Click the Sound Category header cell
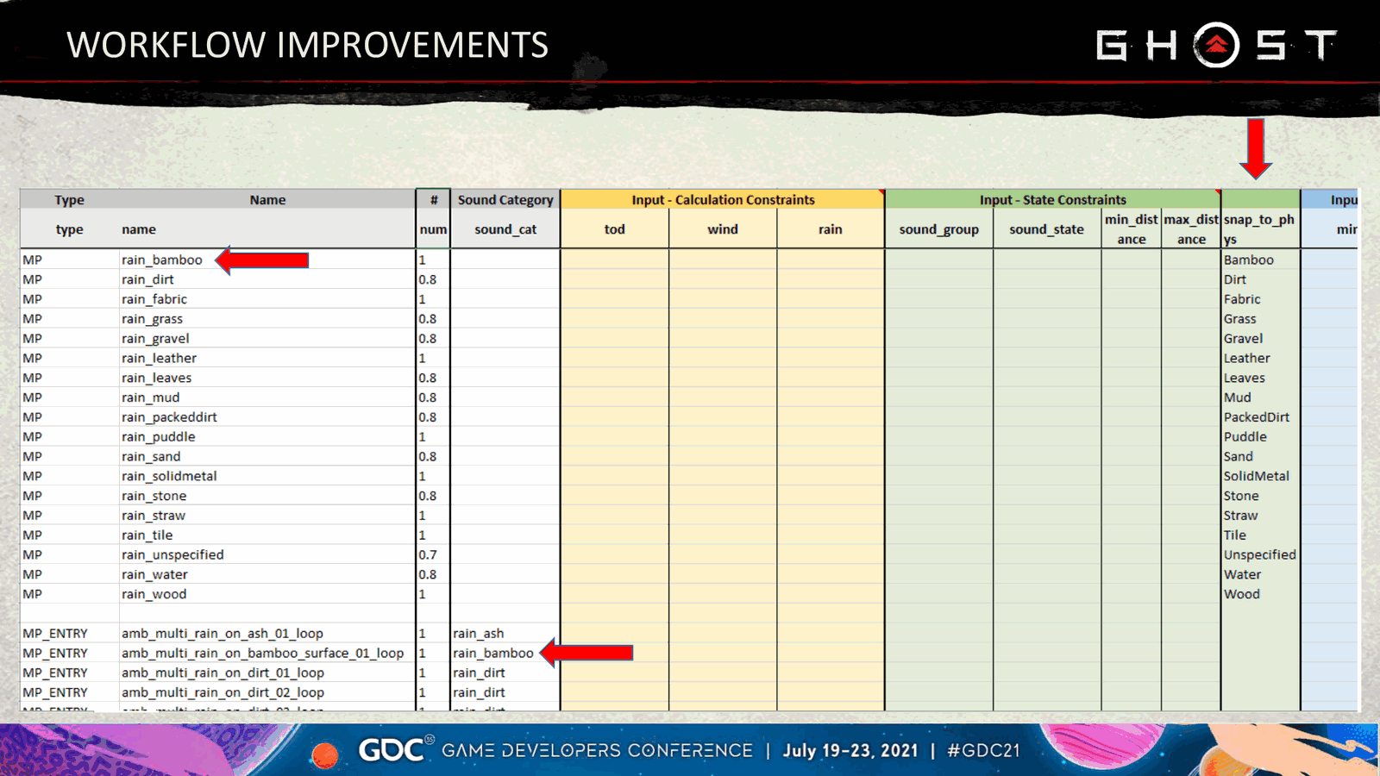The image size is (1380, 776). click(505, 200)
